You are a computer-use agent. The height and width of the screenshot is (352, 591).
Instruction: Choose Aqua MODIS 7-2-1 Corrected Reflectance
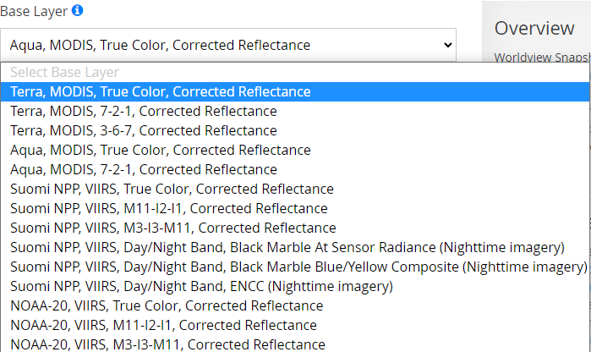pos(144,169)
